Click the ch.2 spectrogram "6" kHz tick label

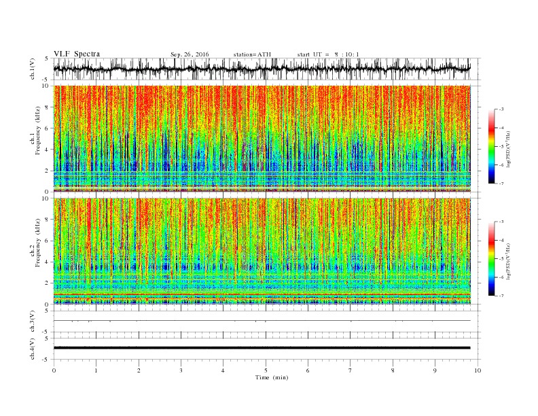pos(48,241)
